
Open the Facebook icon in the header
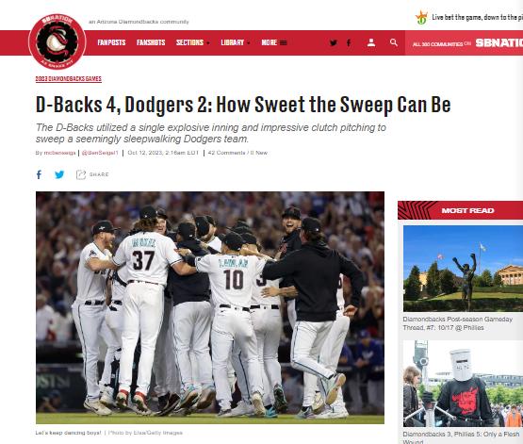(349, 42)
